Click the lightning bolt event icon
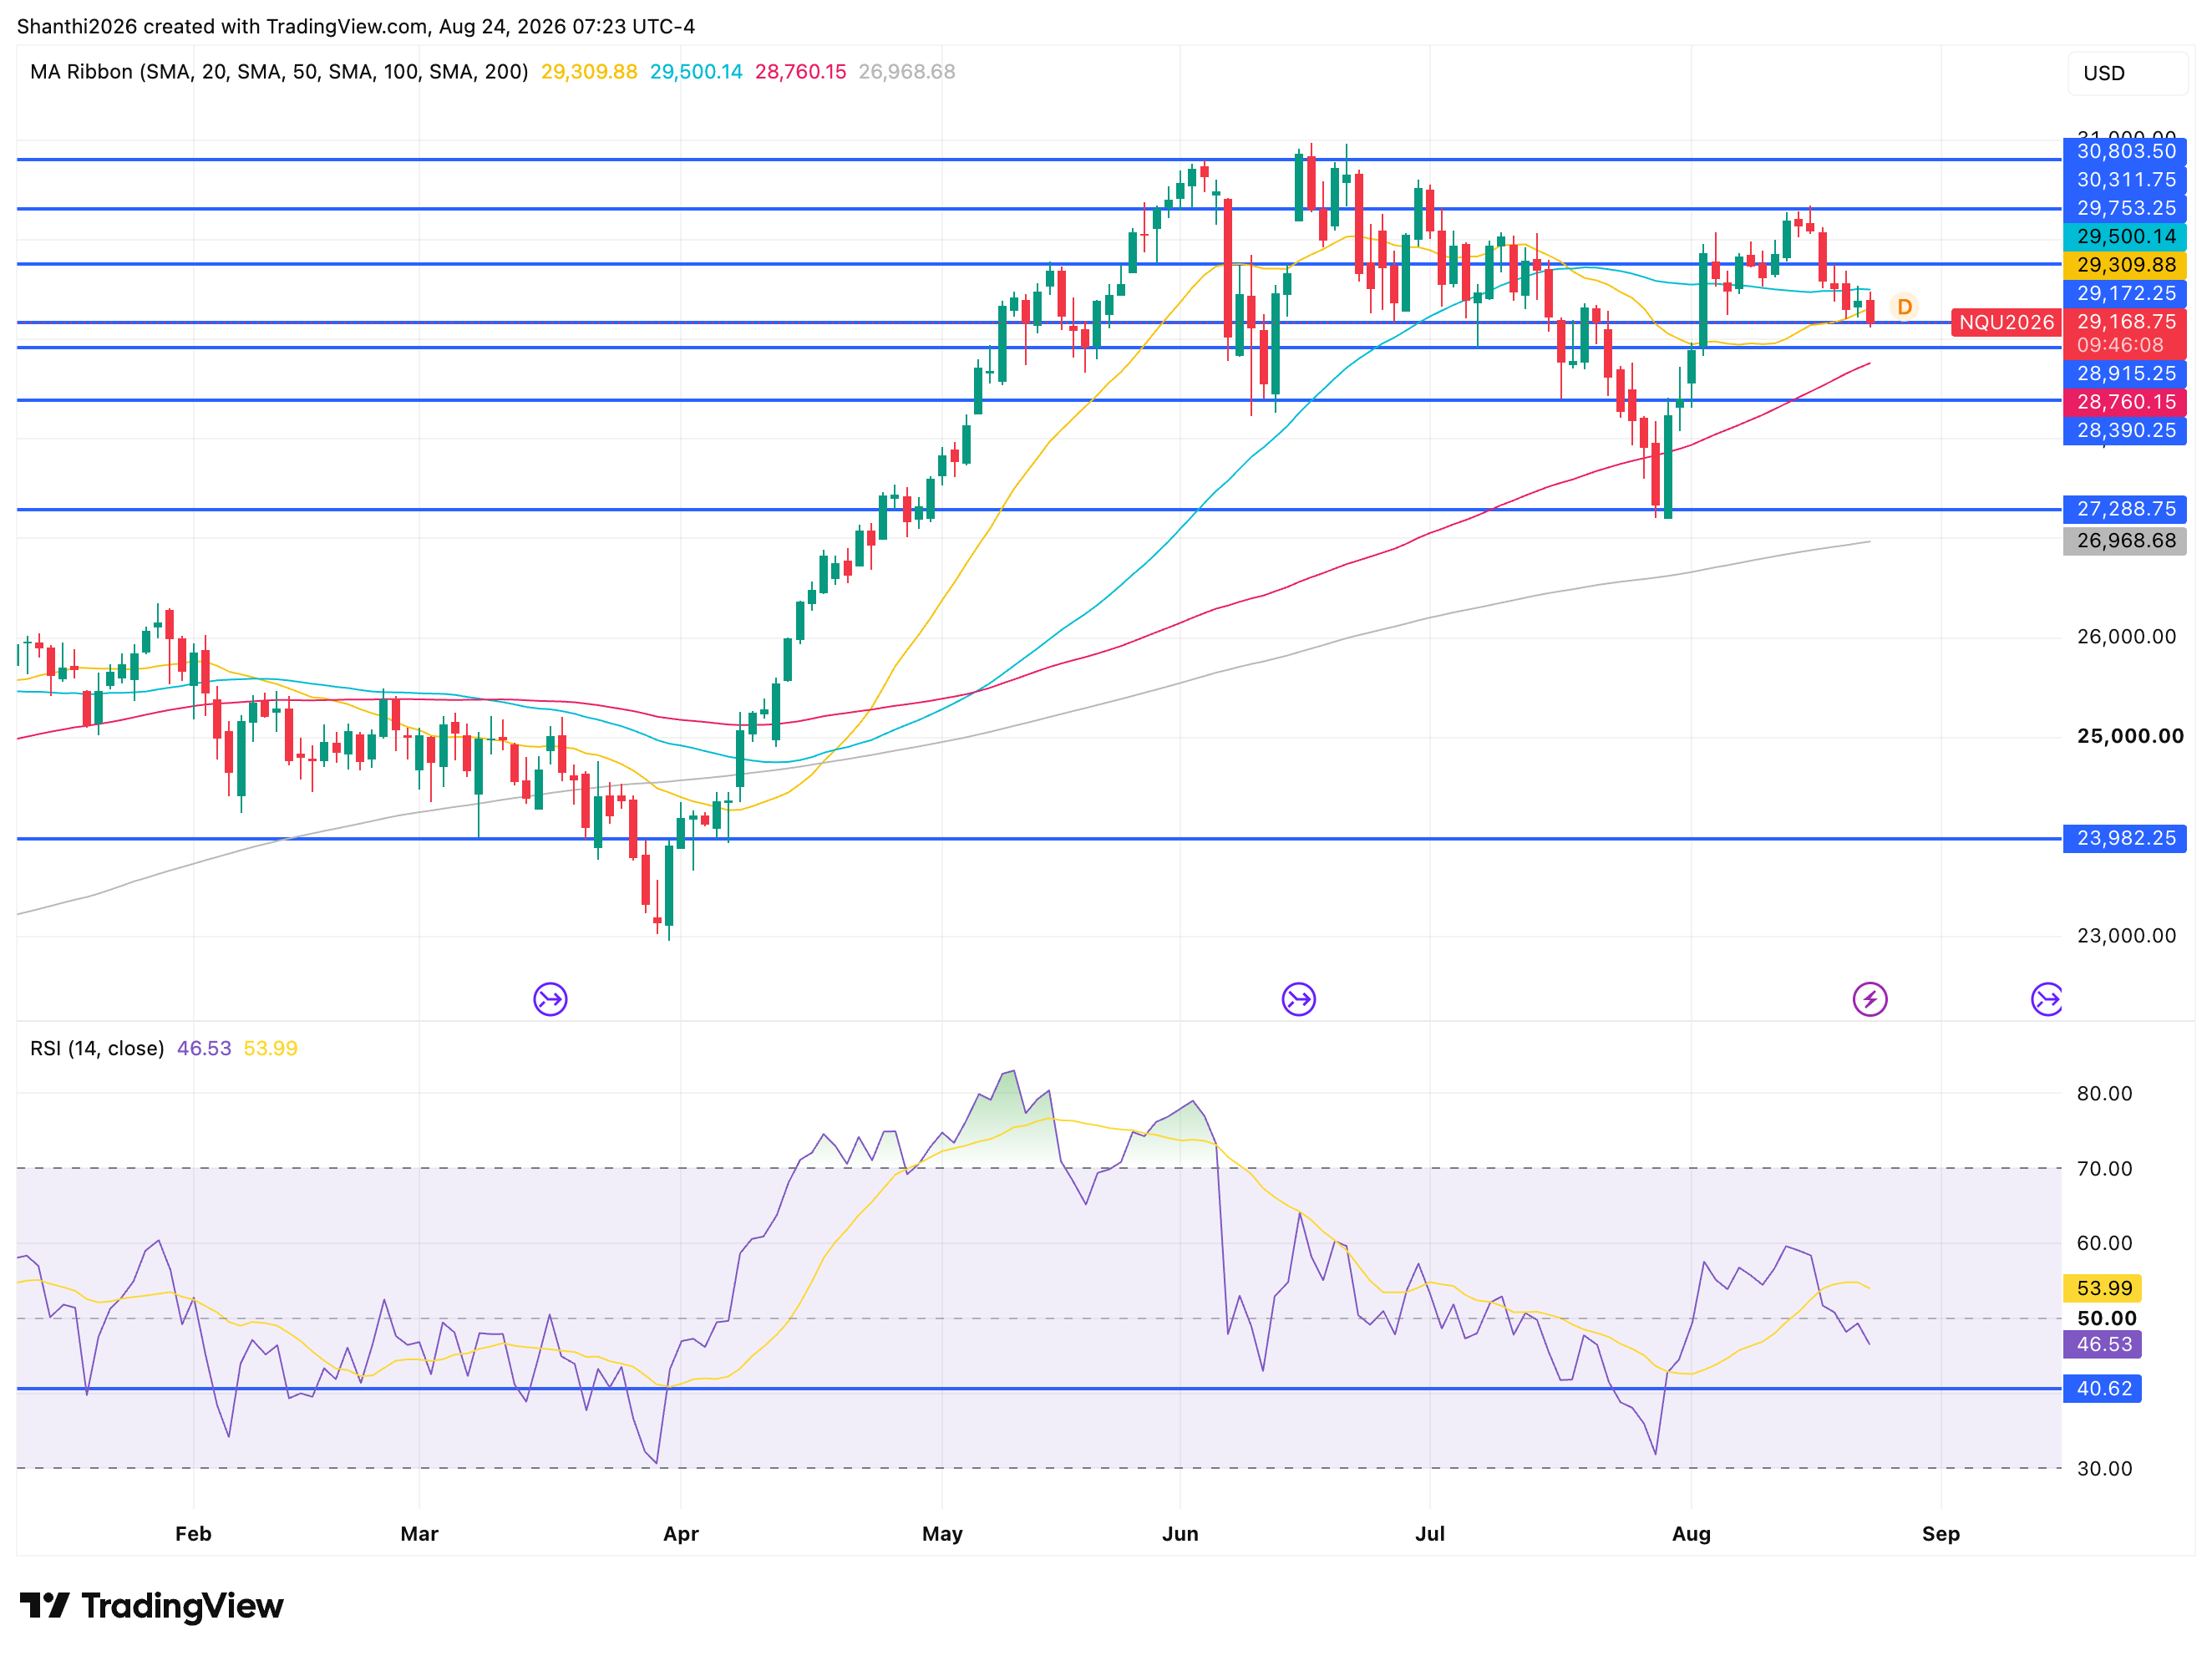Screen dimensions: 2212x1656 [x=1869, y=999]
